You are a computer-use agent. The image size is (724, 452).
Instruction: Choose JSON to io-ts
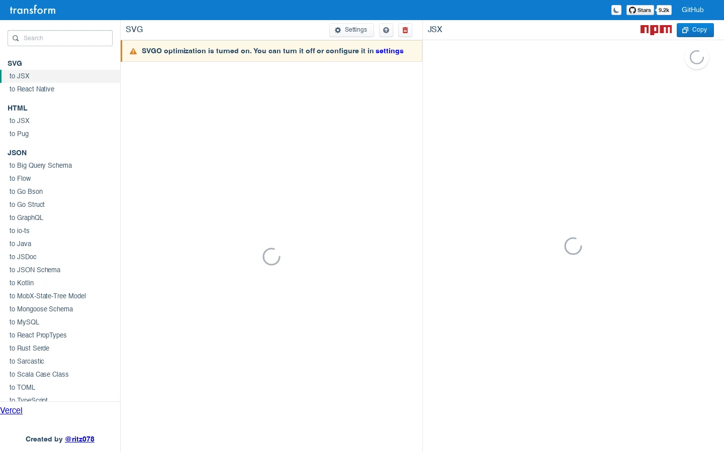click(x=60, y=231)
